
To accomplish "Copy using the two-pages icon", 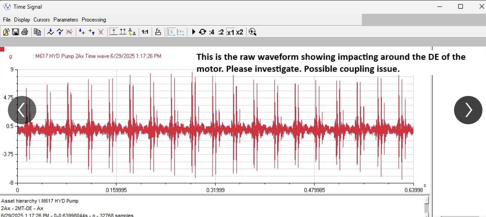I will tap(37, 32).
